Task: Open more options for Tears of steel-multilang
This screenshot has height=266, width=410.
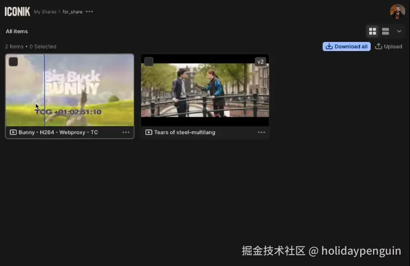Action: click(261, 132)
